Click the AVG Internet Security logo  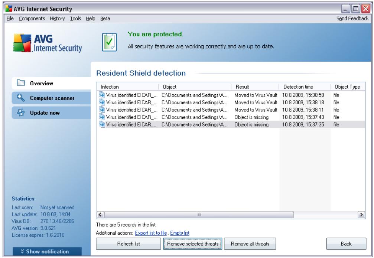(x=47, y=43)
